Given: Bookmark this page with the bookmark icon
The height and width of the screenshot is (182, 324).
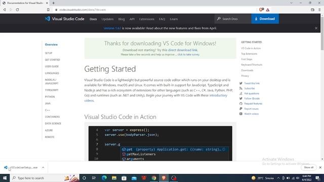Looking at the screenshot, I should click(x=48, y=10).
